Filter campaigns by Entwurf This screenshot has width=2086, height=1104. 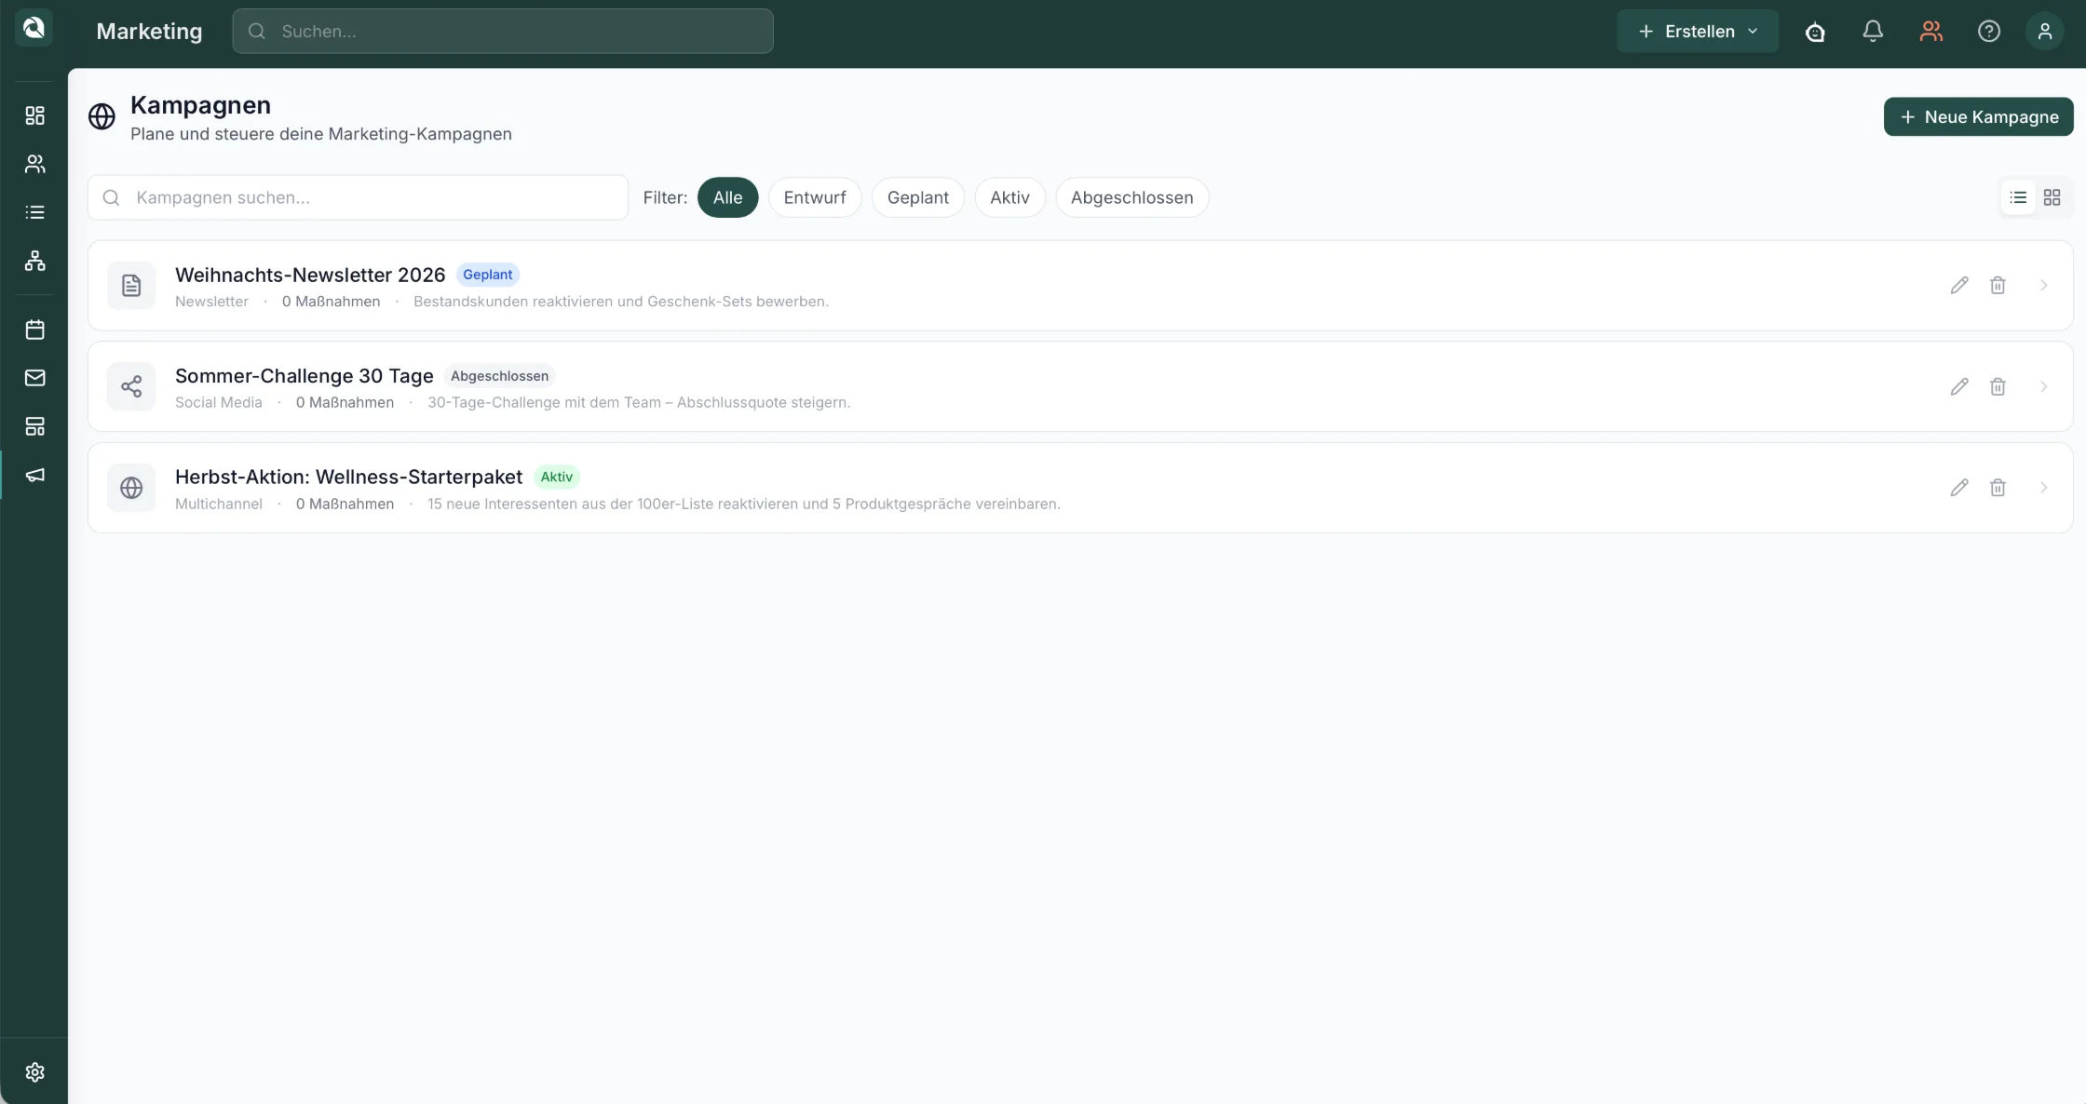815,197
